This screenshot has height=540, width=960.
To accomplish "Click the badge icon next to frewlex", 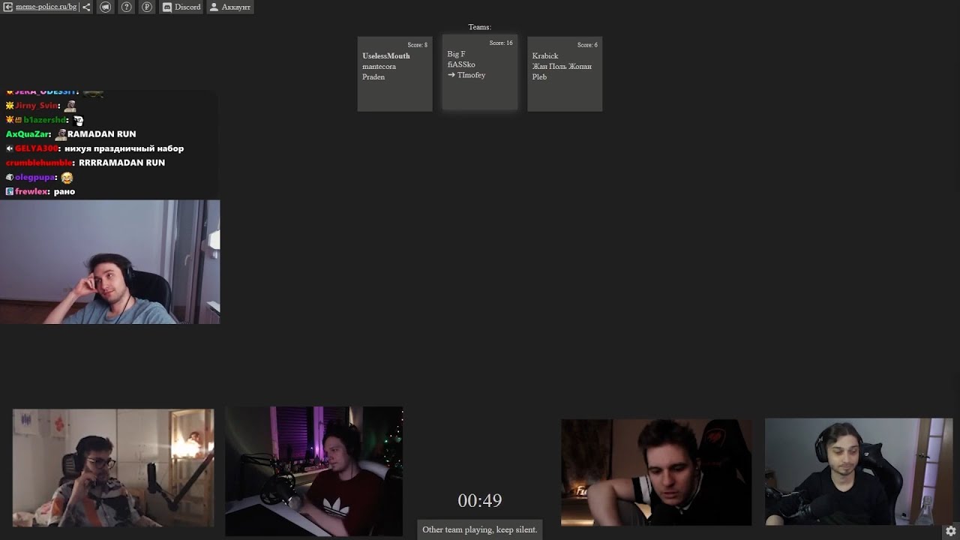I will (x=10, y=192).
